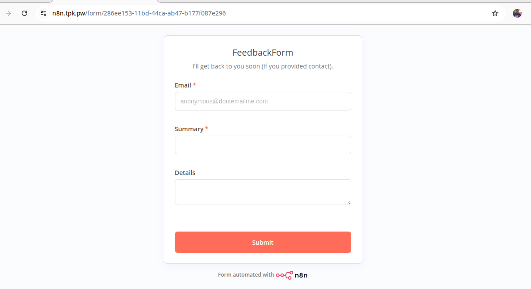
Task: Click the n8n workflow logo icon
Action: tap(284, 275)
